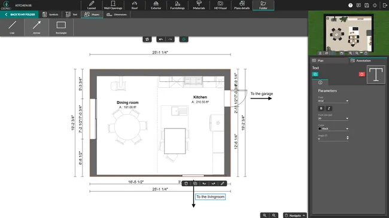Save the project with floppy icon

367,5
